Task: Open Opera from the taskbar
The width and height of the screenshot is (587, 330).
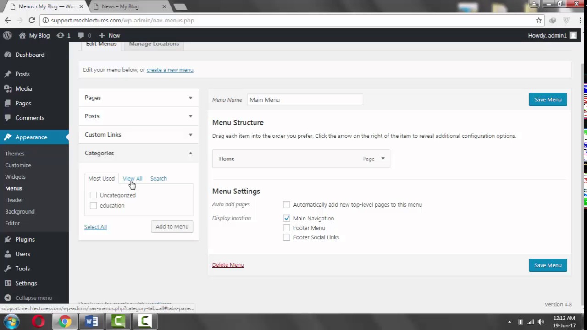Action: tap(39, 321)
